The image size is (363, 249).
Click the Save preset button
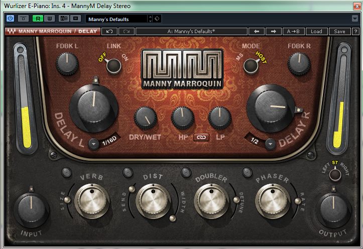339,32
